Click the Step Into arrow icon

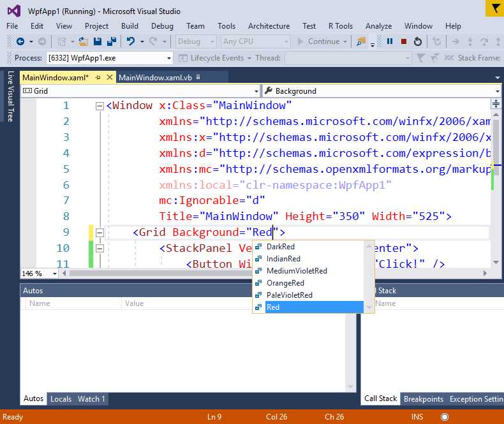470,41
